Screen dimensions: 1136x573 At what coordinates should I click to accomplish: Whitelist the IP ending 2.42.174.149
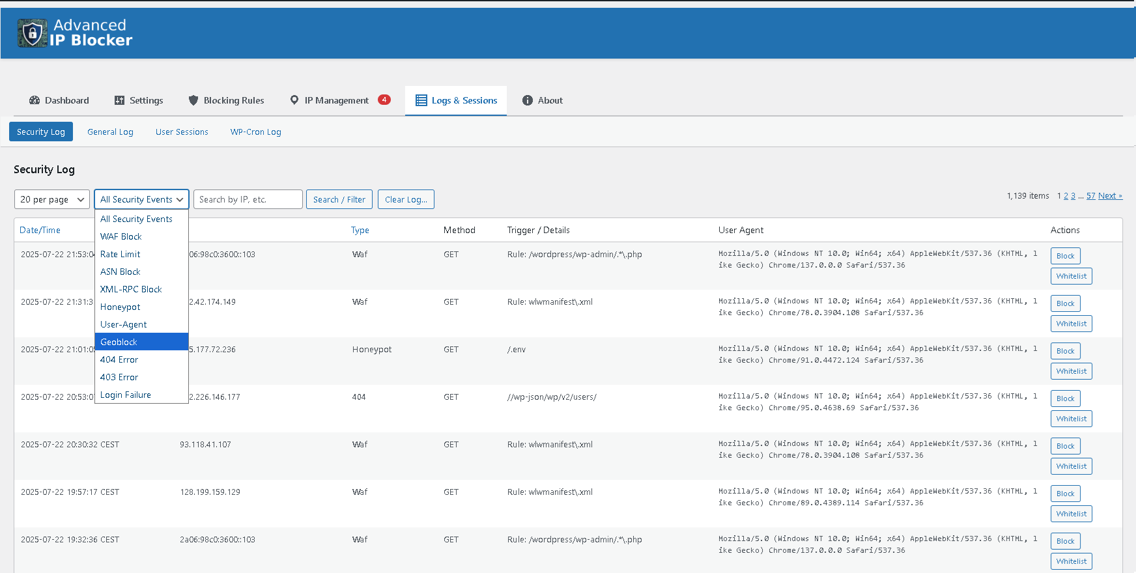pos(1072,324)
